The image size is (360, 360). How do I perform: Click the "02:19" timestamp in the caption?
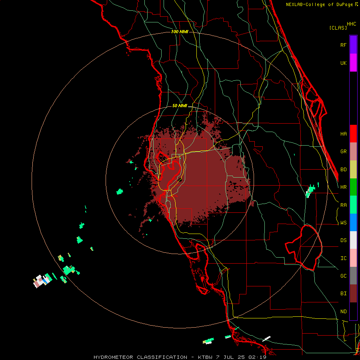[x=257, y=357]
